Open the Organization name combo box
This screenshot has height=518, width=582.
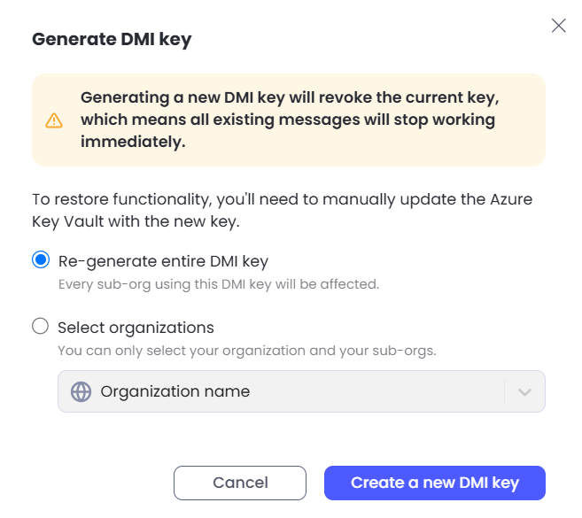tap(301, 391)
